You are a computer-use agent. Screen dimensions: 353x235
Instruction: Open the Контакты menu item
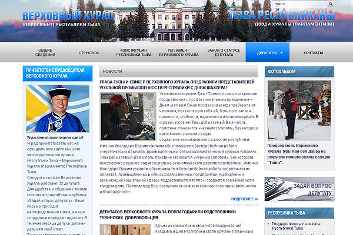(313, 53)
